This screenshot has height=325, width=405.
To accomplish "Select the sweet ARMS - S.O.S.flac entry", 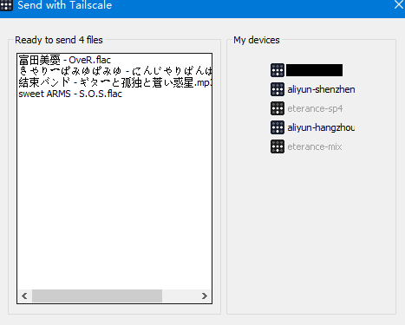I will (x=70, y=94).
